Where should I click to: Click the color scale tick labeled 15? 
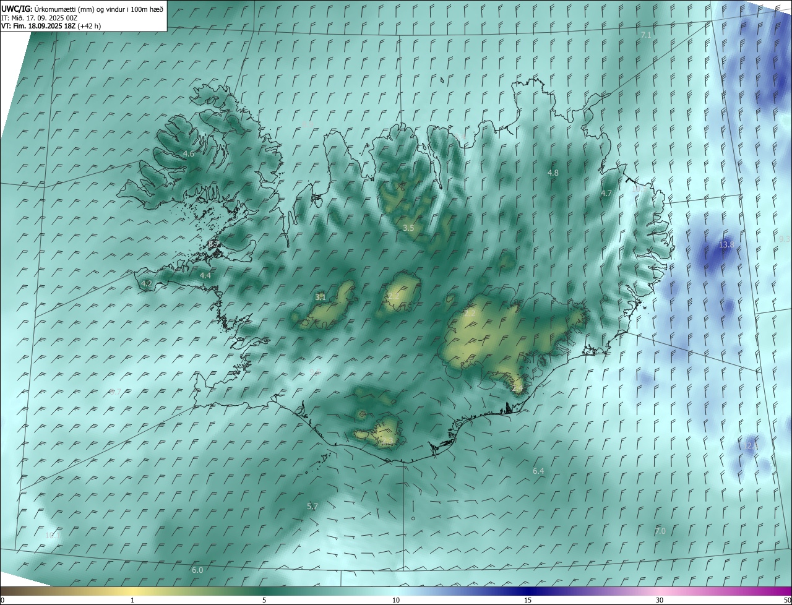coord(528,600)
